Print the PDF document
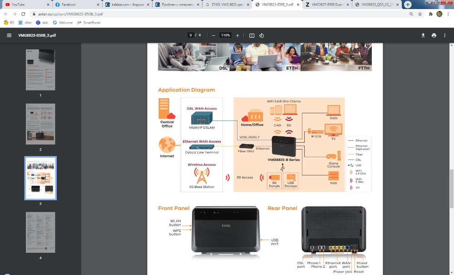This screenshot has width=454, height=275. 434,35
